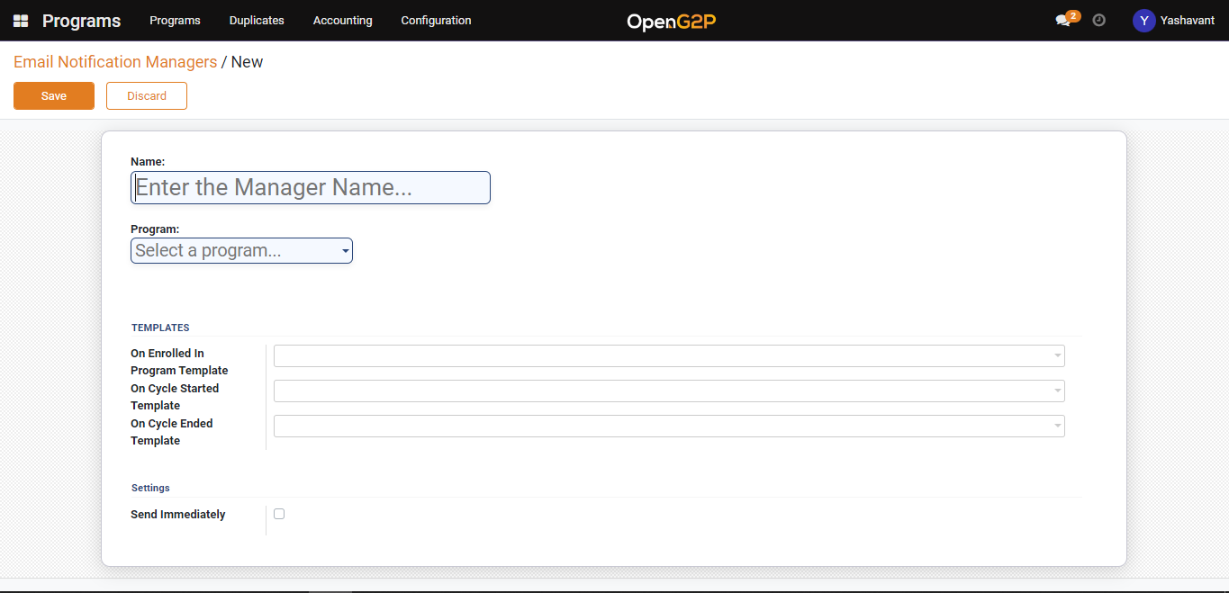Image resolution: width=1229 pixels, height=593 pixels.
Task: Click the Programs app title
Action: (81, 21)
